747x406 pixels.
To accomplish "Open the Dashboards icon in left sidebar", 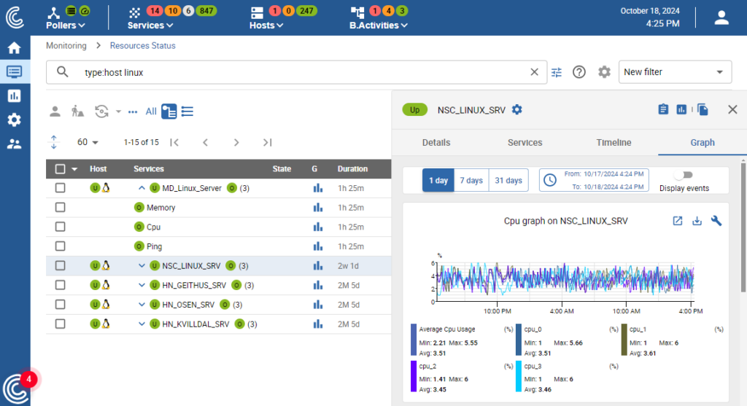I will [14, 95].
